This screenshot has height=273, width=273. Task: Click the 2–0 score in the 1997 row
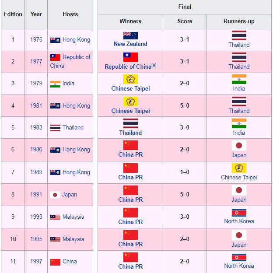(x=185, y=261)
